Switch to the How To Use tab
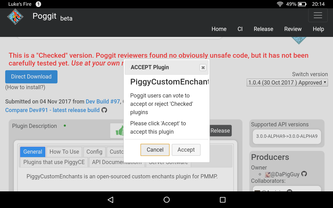The image size is (333, 208). point(64,152)
